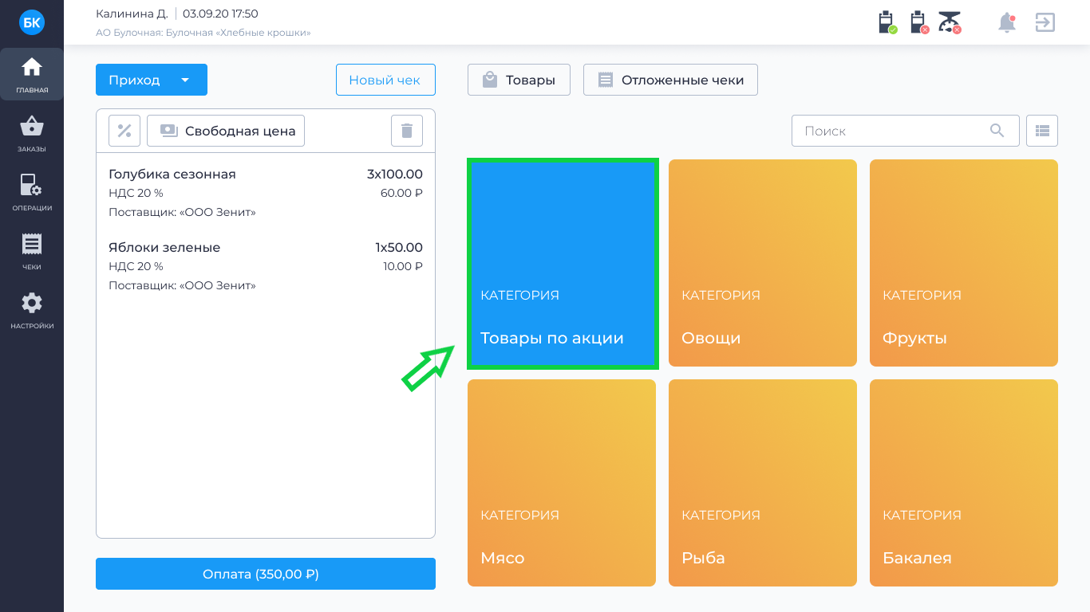Open the Фрукты category tile
Viewport: 1090px width, 612px height.
pos(963,263)
